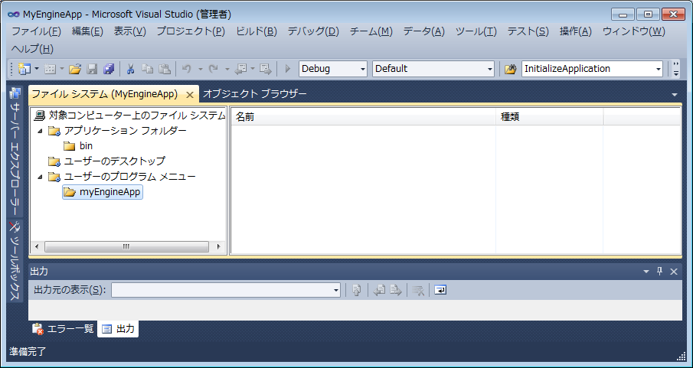Click the Save All icon
The width and height of the screenshot is (693, 368).
[x=109, y=69]
